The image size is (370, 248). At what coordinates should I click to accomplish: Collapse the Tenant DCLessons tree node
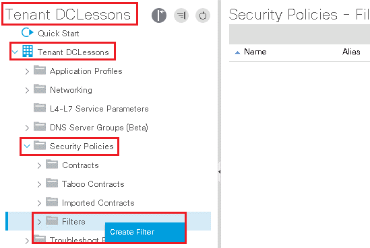15,52
